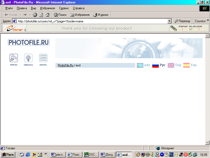
Task: Click the network computers tray icon
Action: pos(195,155)
